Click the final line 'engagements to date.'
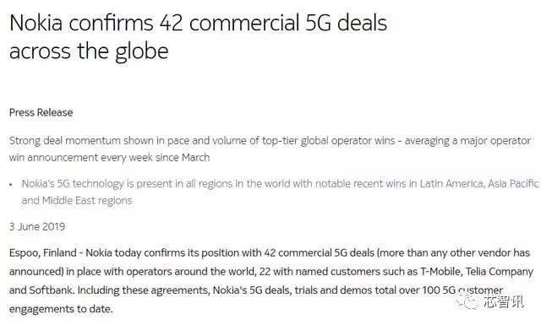Viewport: 541px width, 325px height. point(61,309)
